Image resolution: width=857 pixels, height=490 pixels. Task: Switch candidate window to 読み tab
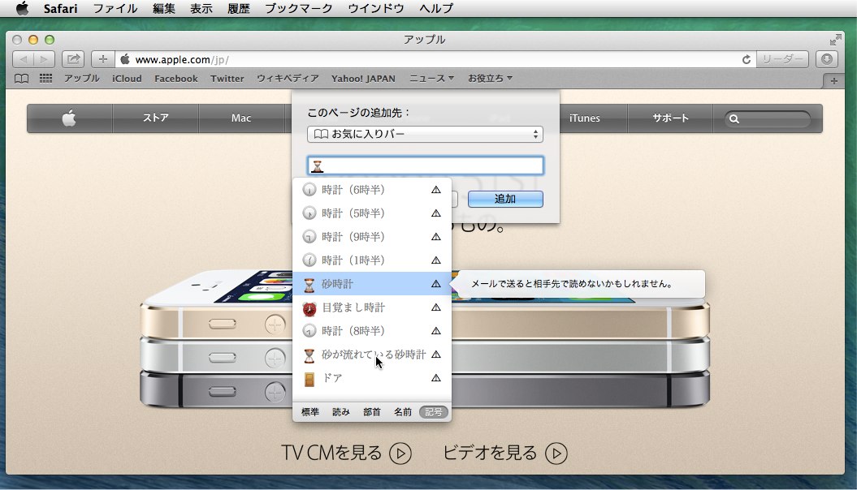(x=341, y=412)
